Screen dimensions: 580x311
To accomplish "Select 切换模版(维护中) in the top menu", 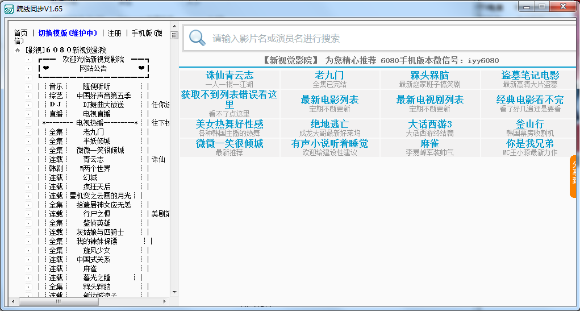I will (68, 33).
